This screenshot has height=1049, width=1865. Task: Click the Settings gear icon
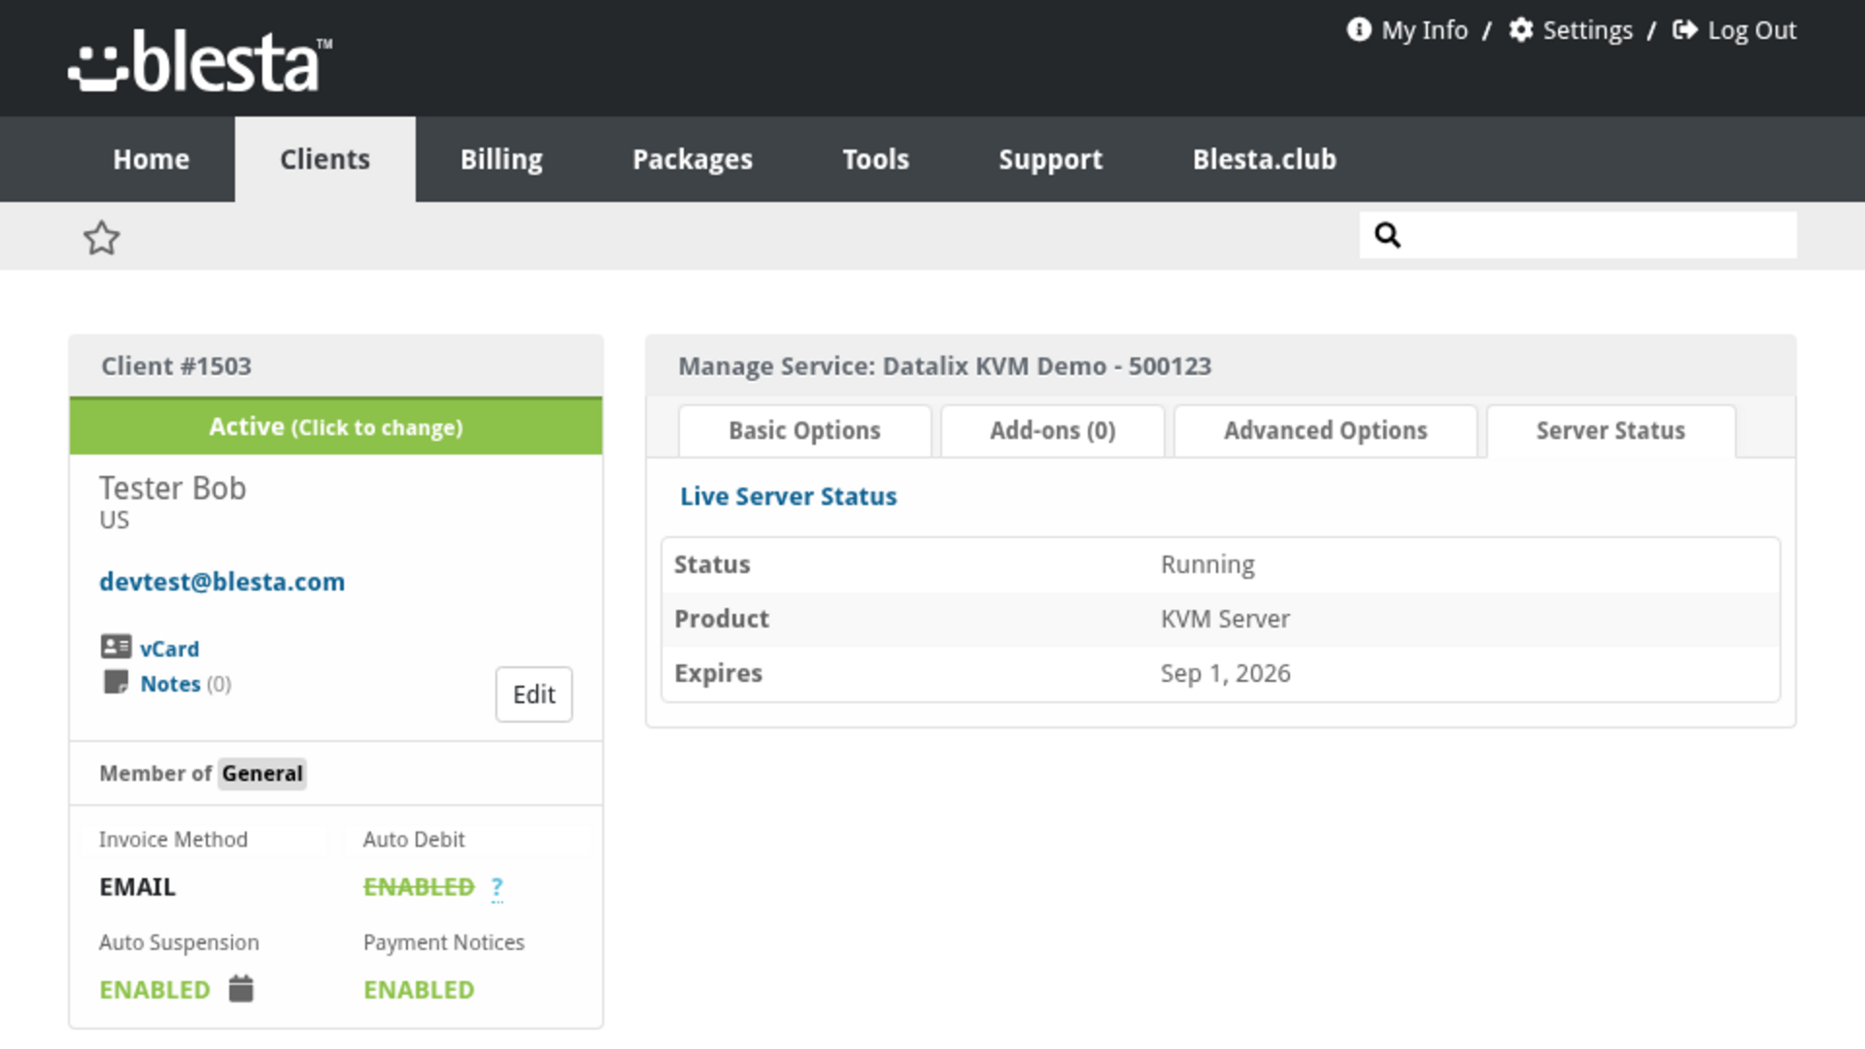click(x=1520, y=30)
